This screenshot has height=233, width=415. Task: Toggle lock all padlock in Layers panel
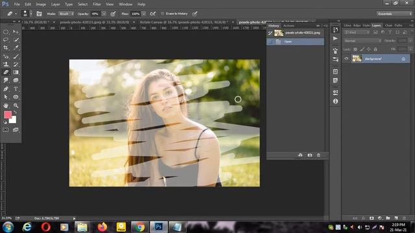click(375, 49)
